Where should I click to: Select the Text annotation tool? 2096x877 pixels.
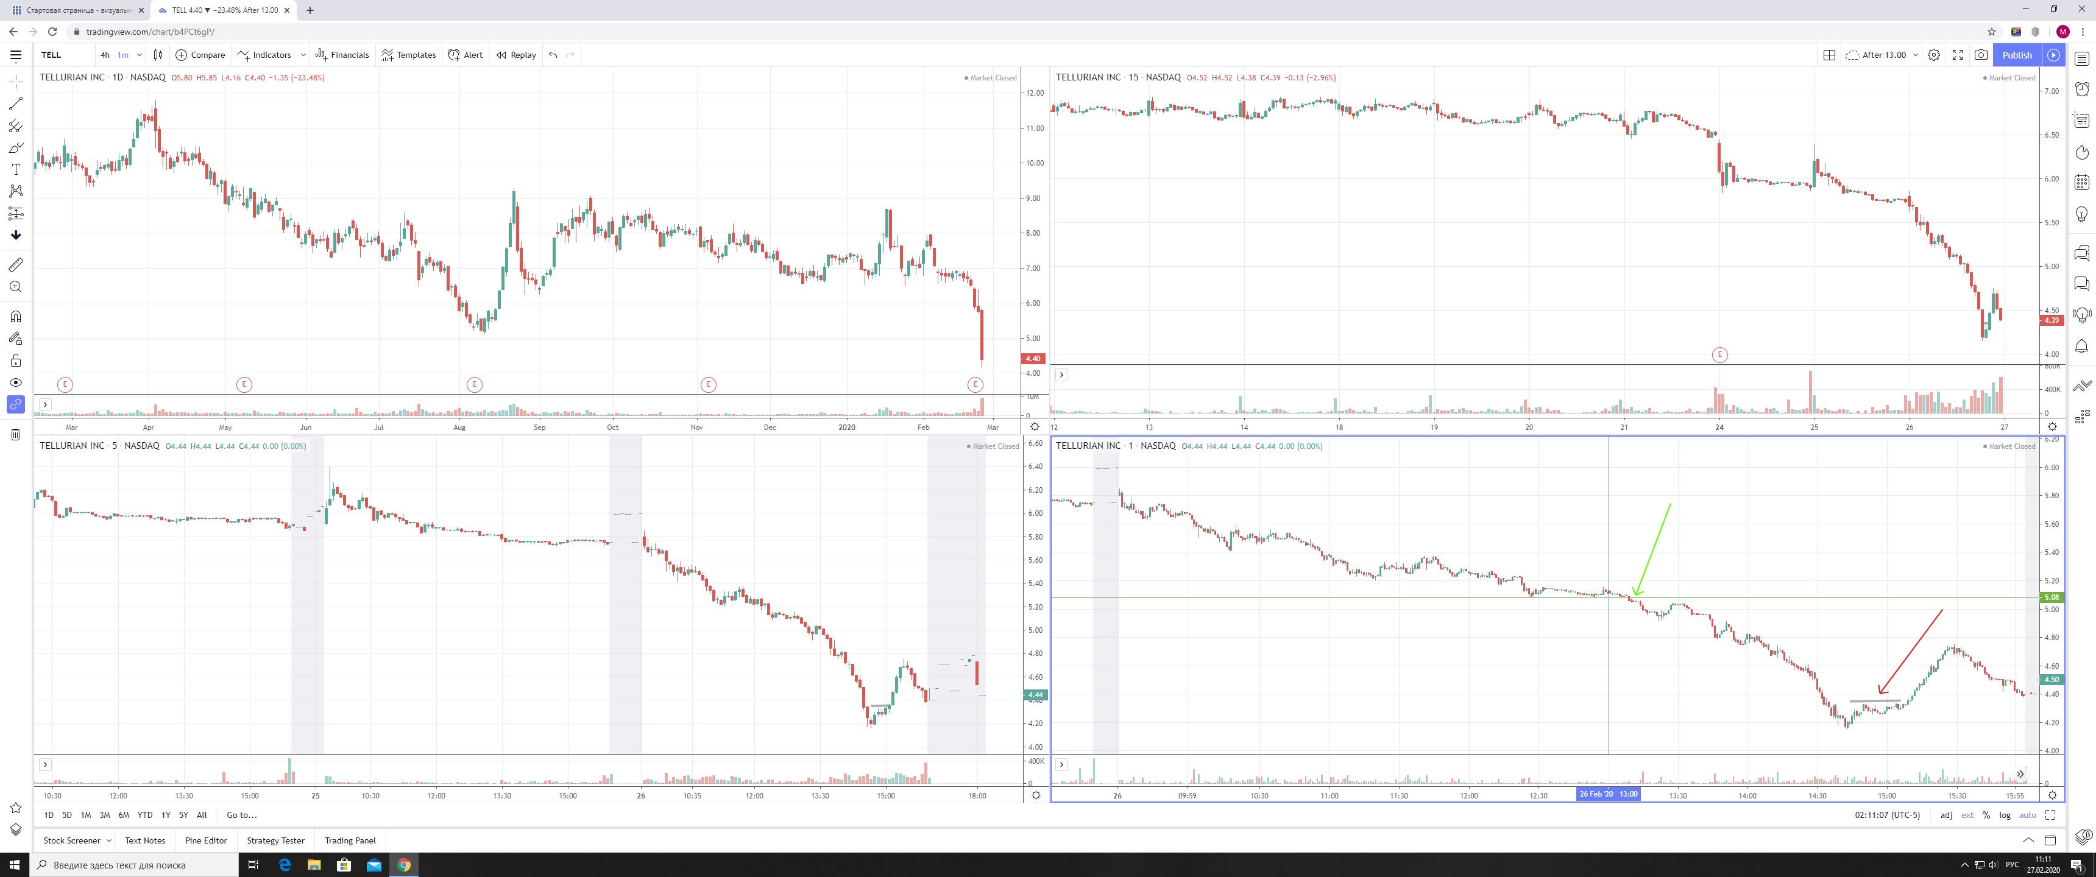coord(15,169)
